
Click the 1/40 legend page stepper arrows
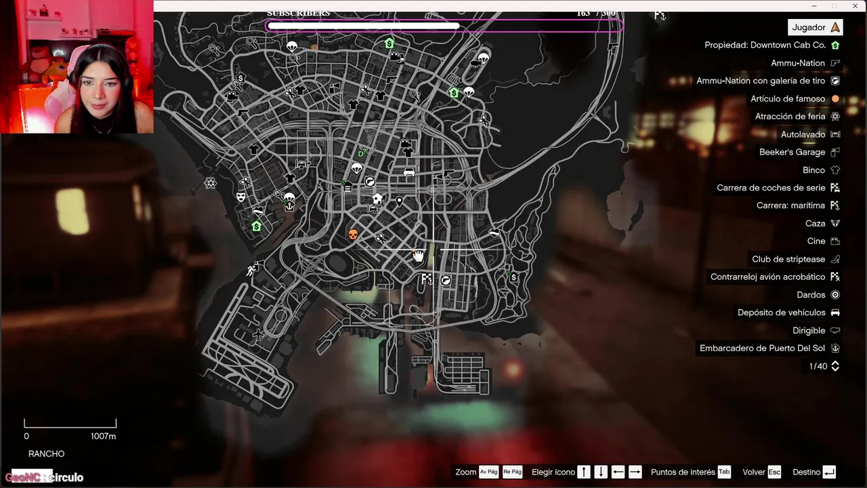click(835, 366)
